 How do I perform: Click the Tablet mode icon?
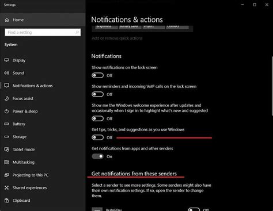click(x=6, y=149)
